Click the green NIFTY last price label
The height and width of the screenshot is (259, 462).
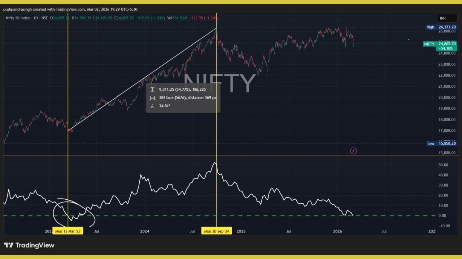tap(429, 44)
